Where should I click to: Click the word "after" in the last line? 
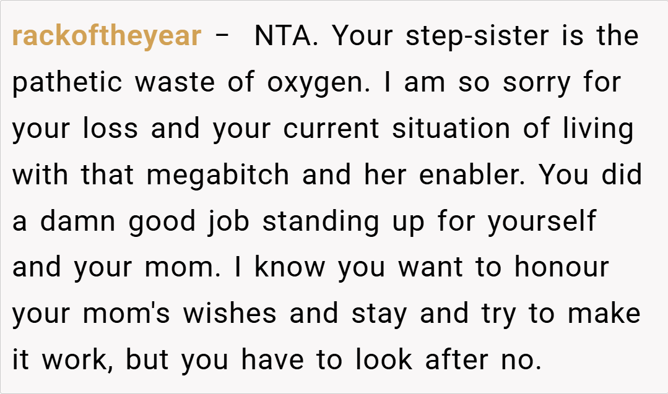coord(446,360)
